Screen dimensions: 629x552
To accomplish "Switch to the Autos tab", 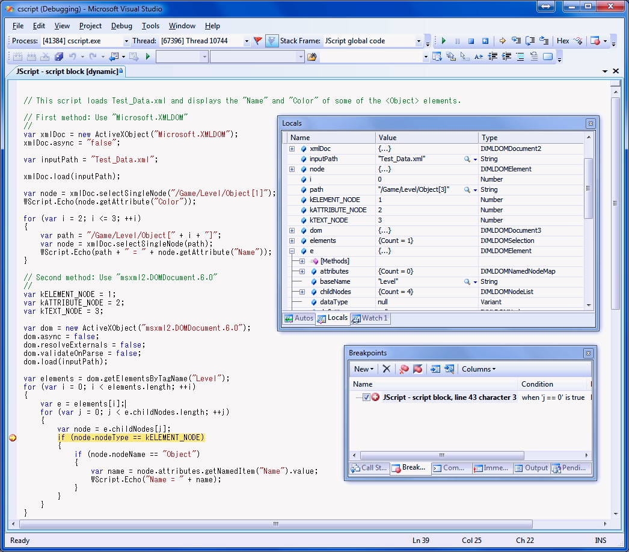I will pos(299,318).
